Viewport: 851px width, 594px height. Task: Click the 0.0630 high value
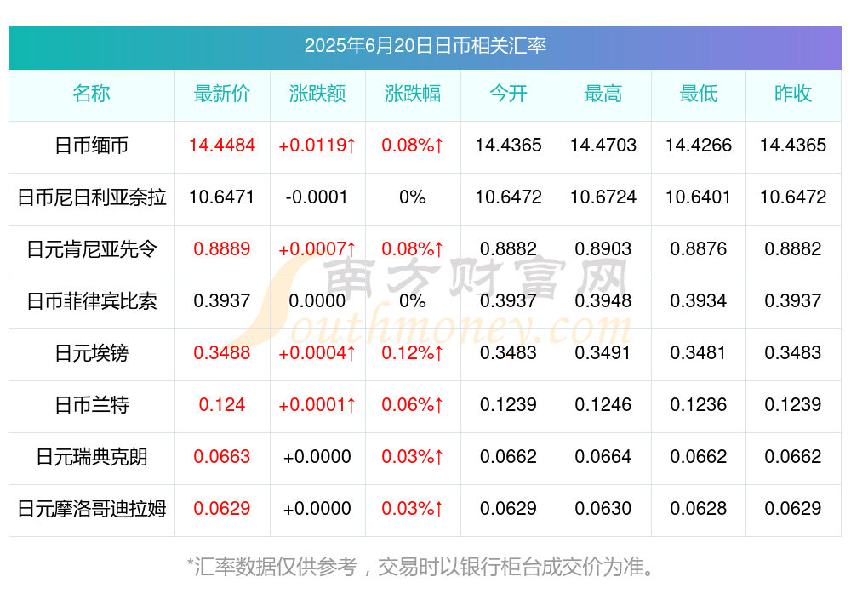coord(603,508)
